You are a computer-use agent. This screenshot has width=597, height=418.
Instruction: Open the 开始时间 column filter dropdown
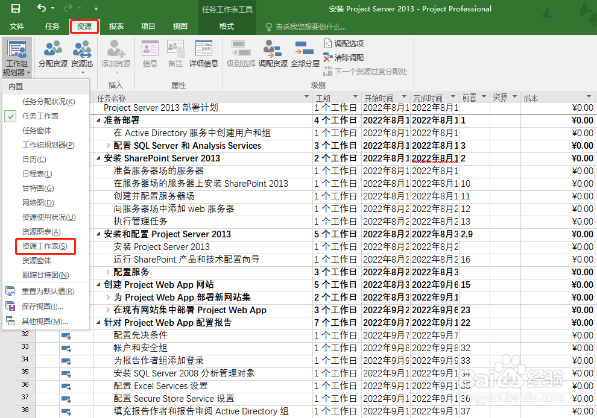tap(405, 97)
